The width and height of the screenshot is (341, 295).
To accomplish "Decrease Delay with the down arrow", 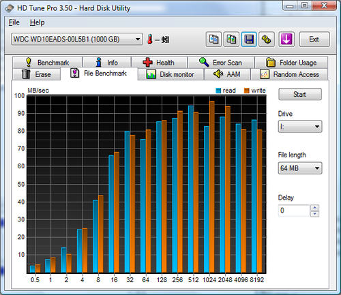I will click(315, 214).
